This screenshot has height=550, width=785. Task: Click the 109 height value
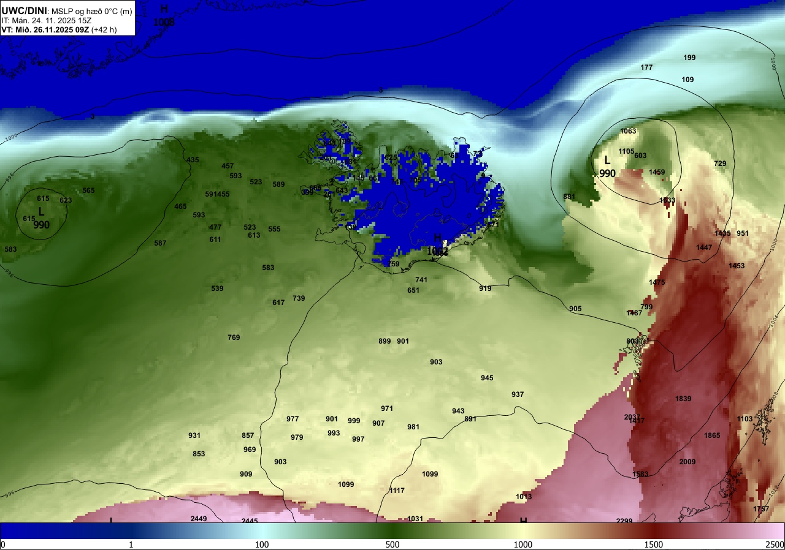tap(687, 80)
